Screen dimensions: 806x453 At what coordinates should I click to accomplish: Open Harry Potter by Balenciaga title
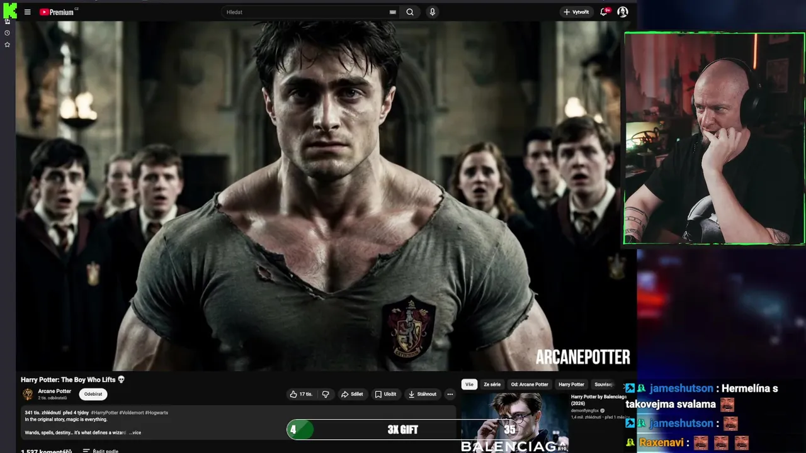pos(599,400)
